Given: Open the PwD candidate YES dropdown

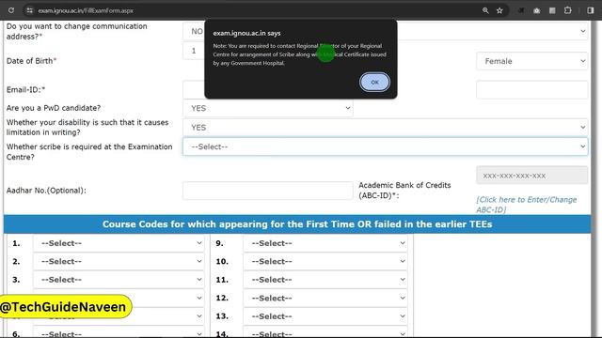Looking at the screenshot, I should pyautogui.click(x=267, y=108).
